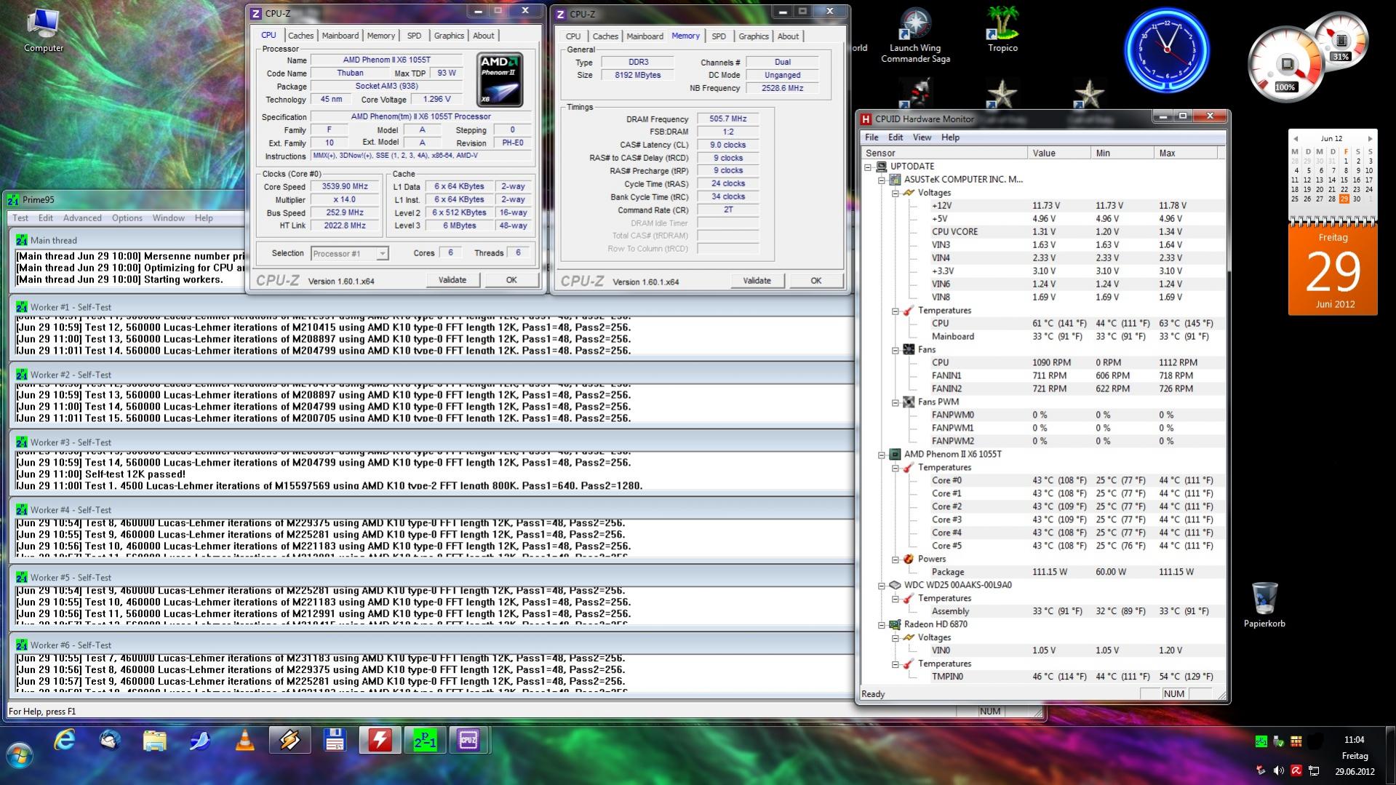Open the Advanced menu in Prime95
This screenshot has height=785, width=1396.
click(x=82, y=218)
